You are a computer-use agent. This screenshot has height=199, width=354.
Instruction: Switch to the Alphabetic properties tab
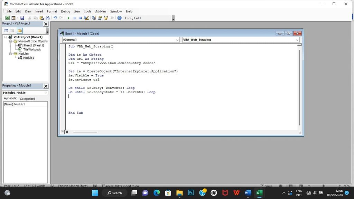[10, 98]
